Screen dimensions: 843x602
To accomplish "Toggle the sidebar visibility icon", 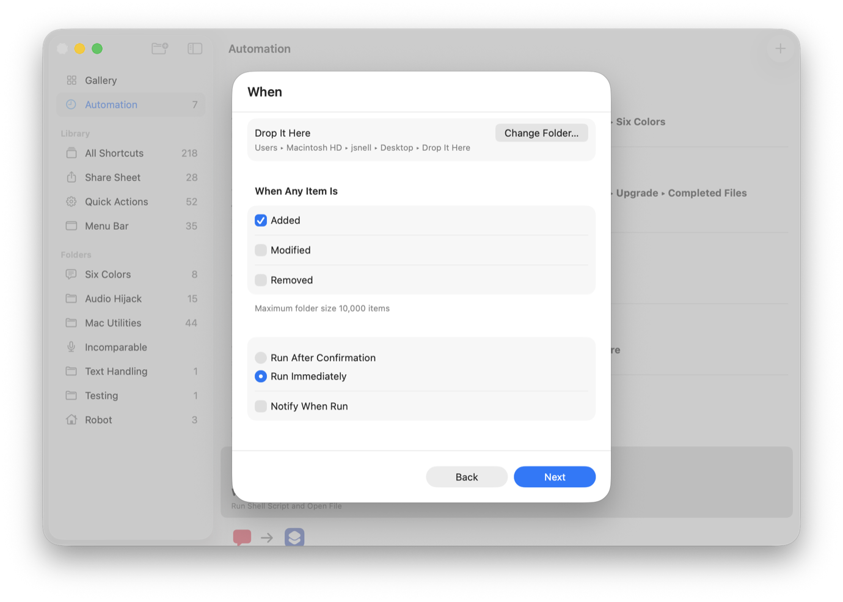I will (x=195, y=48).
